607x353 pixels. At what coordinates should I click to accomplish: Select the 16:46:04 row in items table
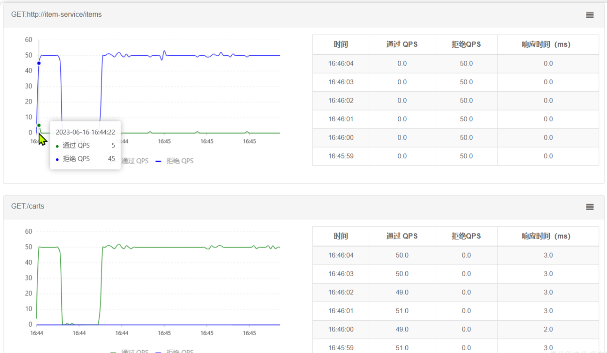[341, 64]
